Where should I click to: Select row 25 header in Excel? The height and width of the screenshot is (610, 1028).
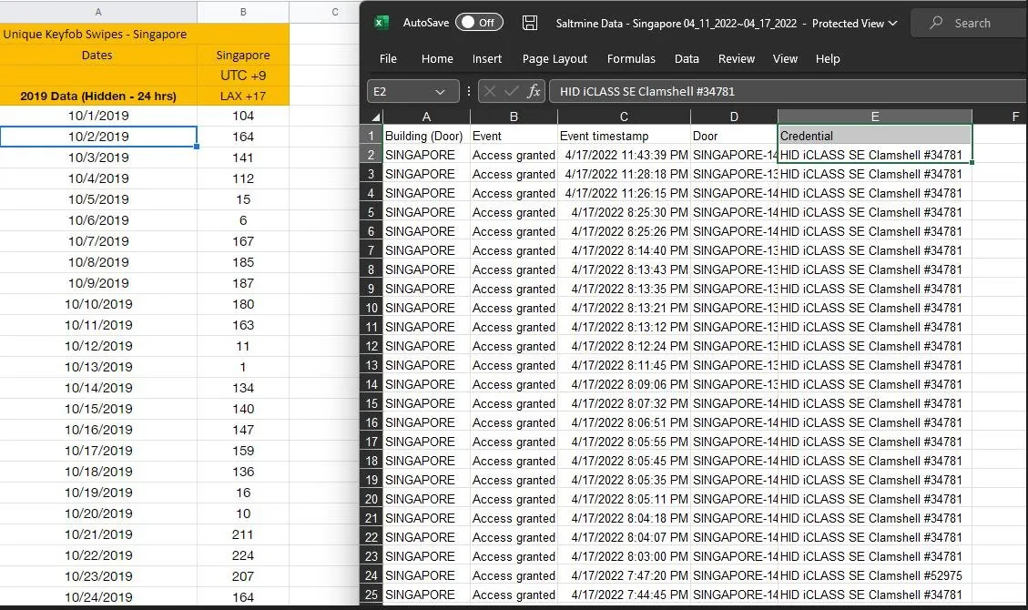pos(372,595)
